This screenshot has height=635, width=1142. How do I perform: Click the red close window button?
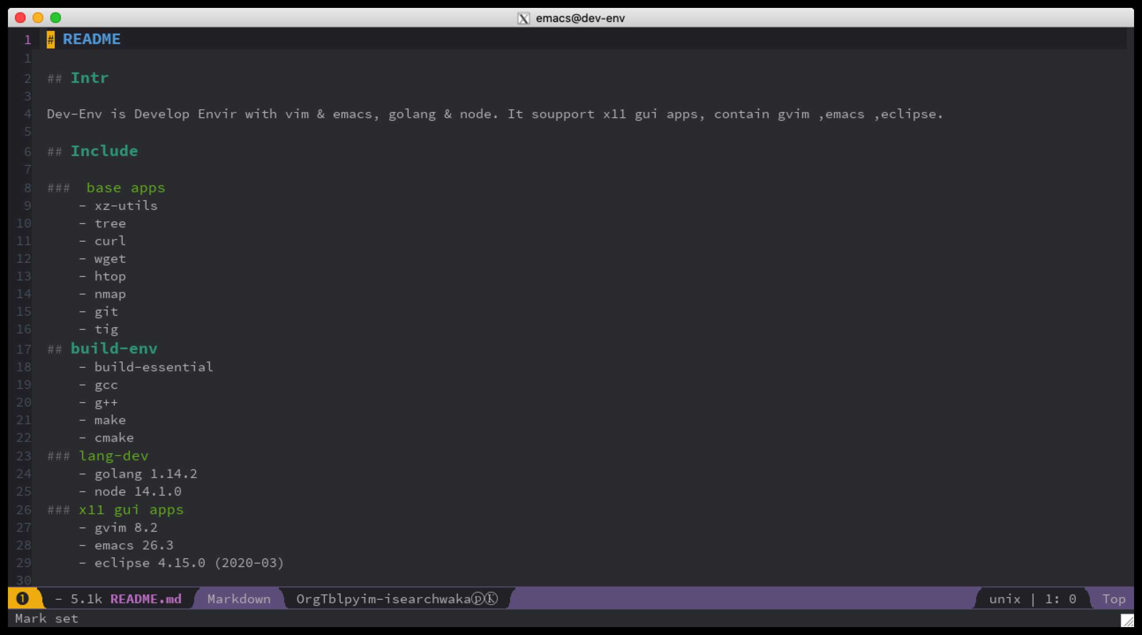click(20, 18)
